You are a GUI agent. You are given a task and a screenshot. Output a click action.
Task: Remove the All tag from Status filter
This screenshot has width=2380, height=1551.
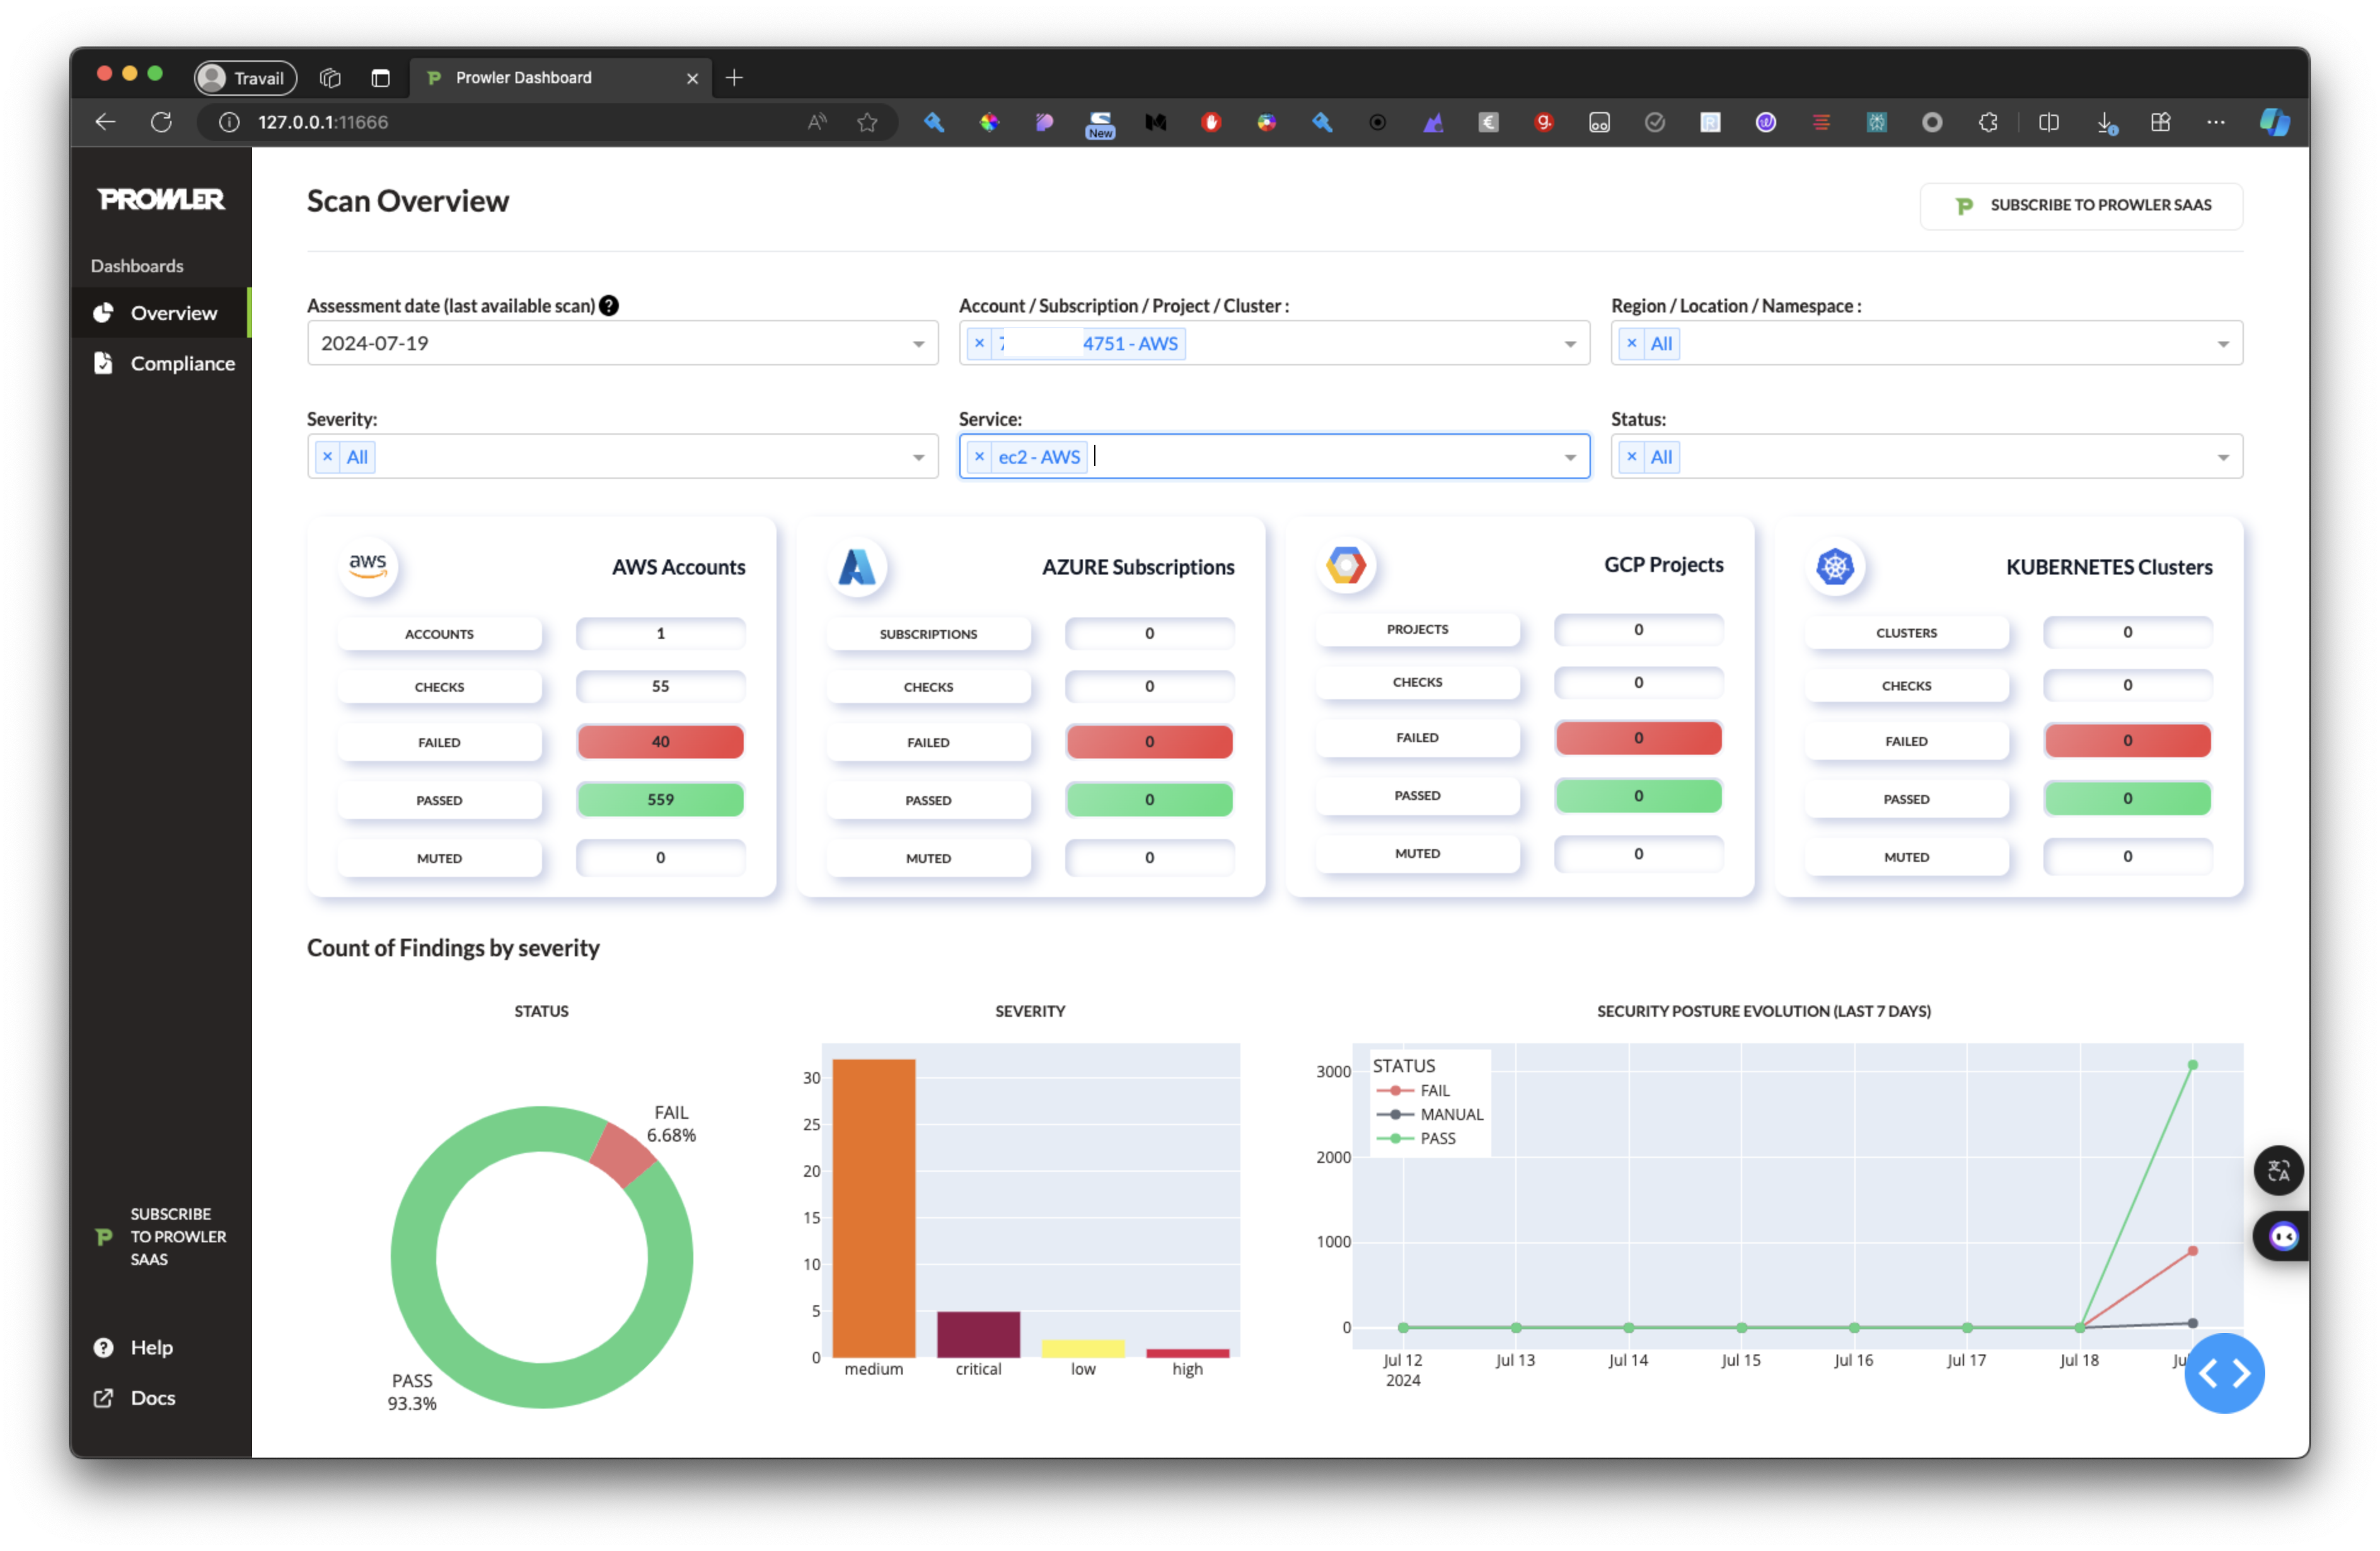click(1631, 457)
